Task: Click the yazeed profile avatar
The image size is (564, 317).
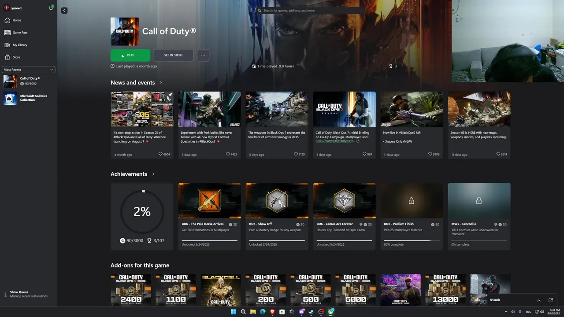Action: point(7,8)
